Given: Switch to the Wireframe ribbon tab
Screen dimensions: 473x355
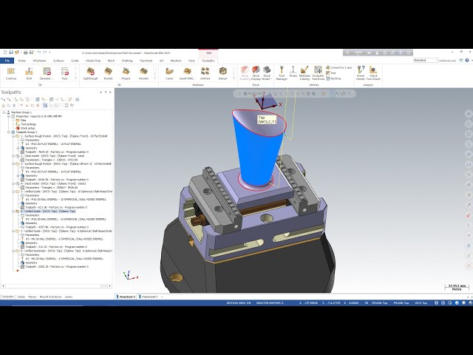Looking at the screenshot, I should pyautogui.click(x=39, y=61).
